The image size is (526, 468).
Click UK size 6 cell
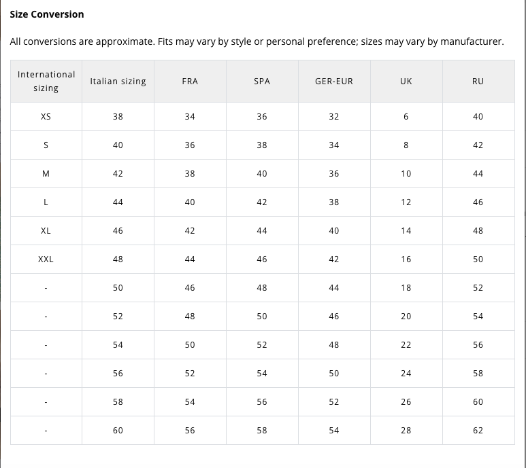pos(406,117)
